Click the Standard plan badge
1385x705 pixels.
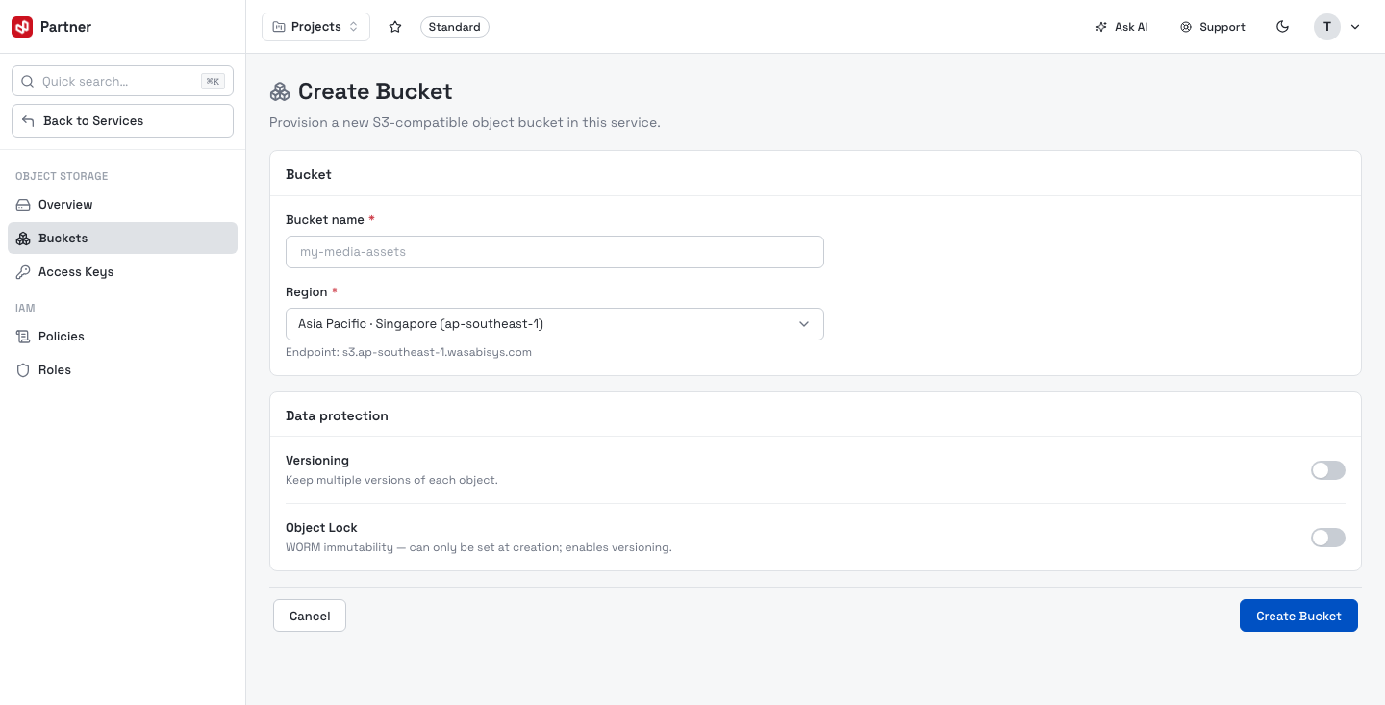point(455,27)
